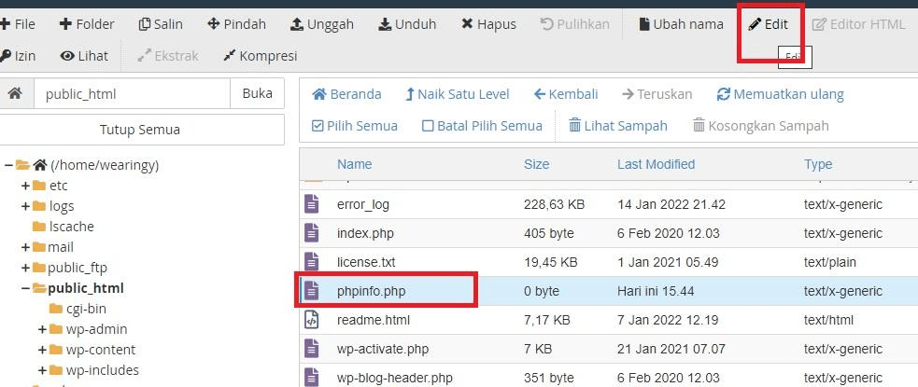Click Hapus to delete the file

[488, 24]
